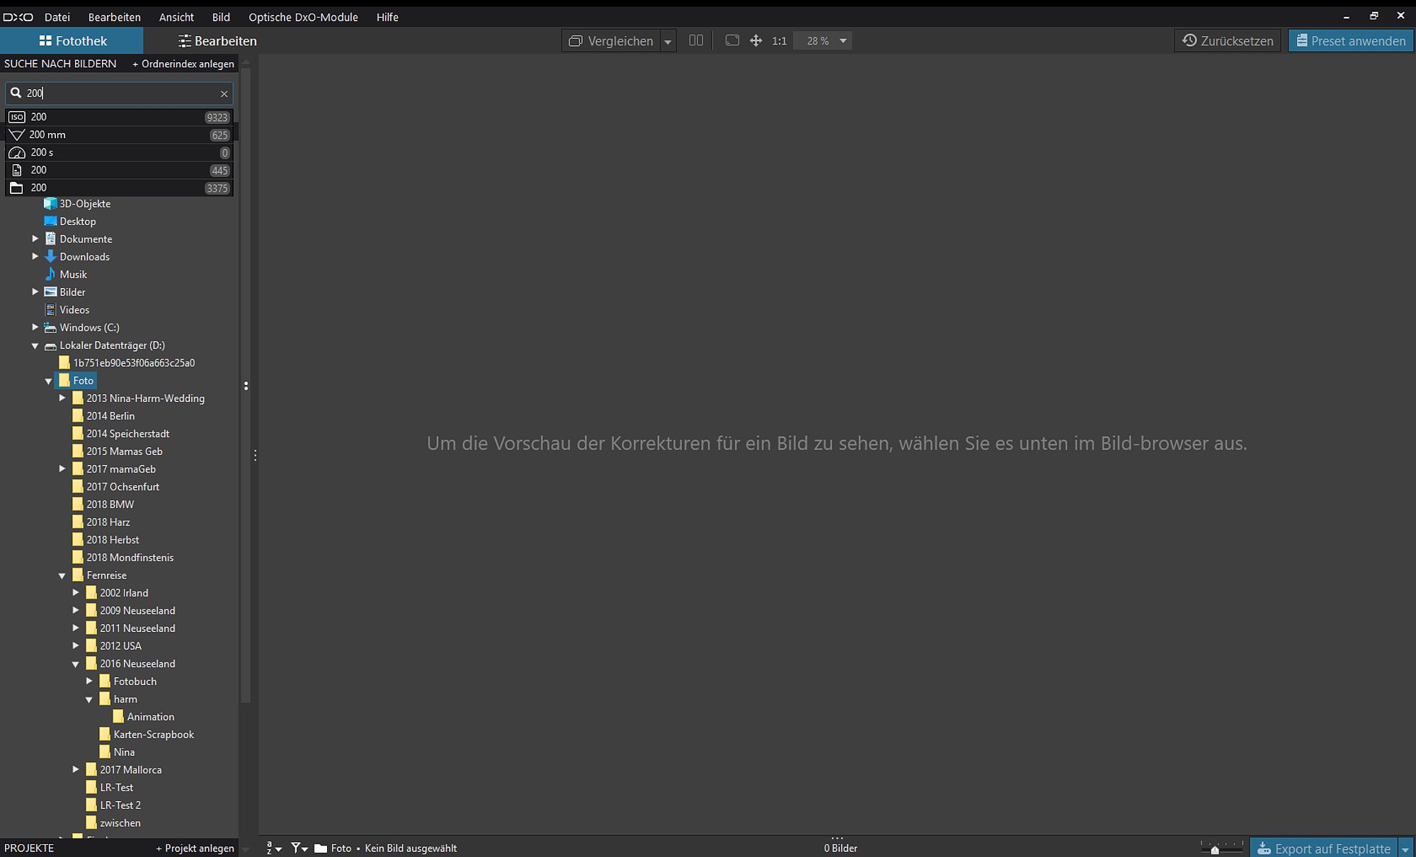Click the Preset anwenden button
Image resolution: width=1416 pixels, height=857 pixels.
point(1350,41)
